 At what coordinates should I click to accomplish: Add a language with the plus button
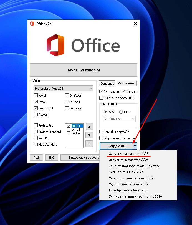[89, 144]
